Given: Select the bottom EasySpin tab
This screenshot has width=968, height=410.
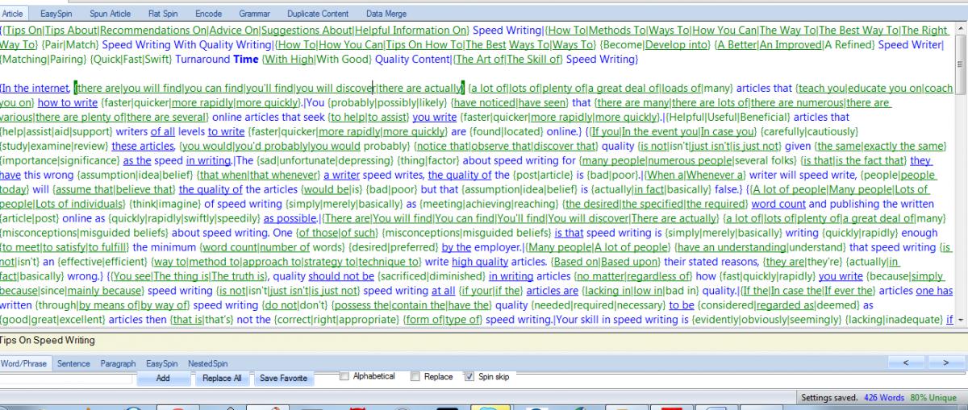Looking at the screenshot, I should [x=162, y=364].
